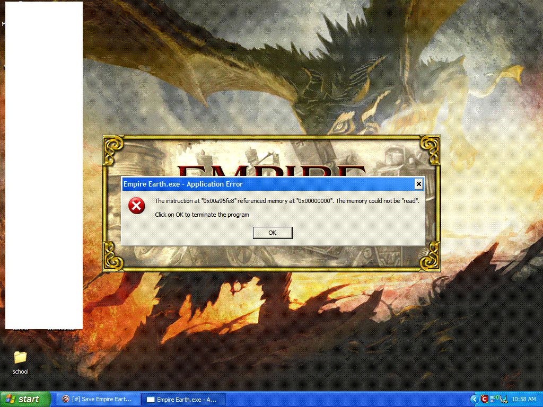Click the red Comodo shield tray icon
This screenshot has width=543, height=407.
(484, 399)
